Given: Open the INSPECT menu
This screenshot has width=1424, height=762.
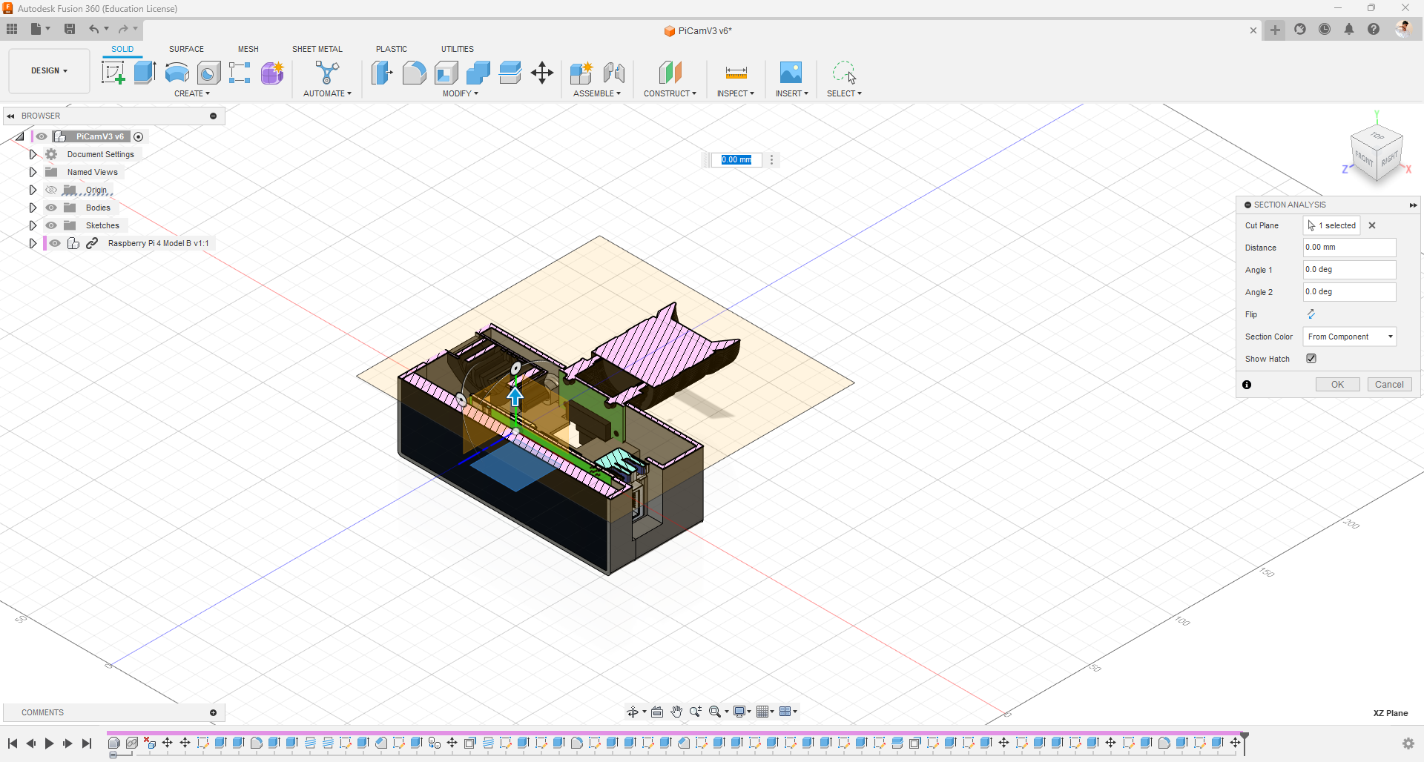Looking at the screenshot, I should (736, 93).
